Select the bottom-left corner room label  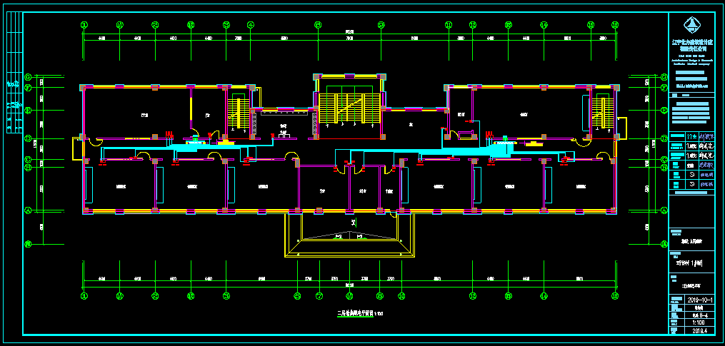(x=119, y=186)
